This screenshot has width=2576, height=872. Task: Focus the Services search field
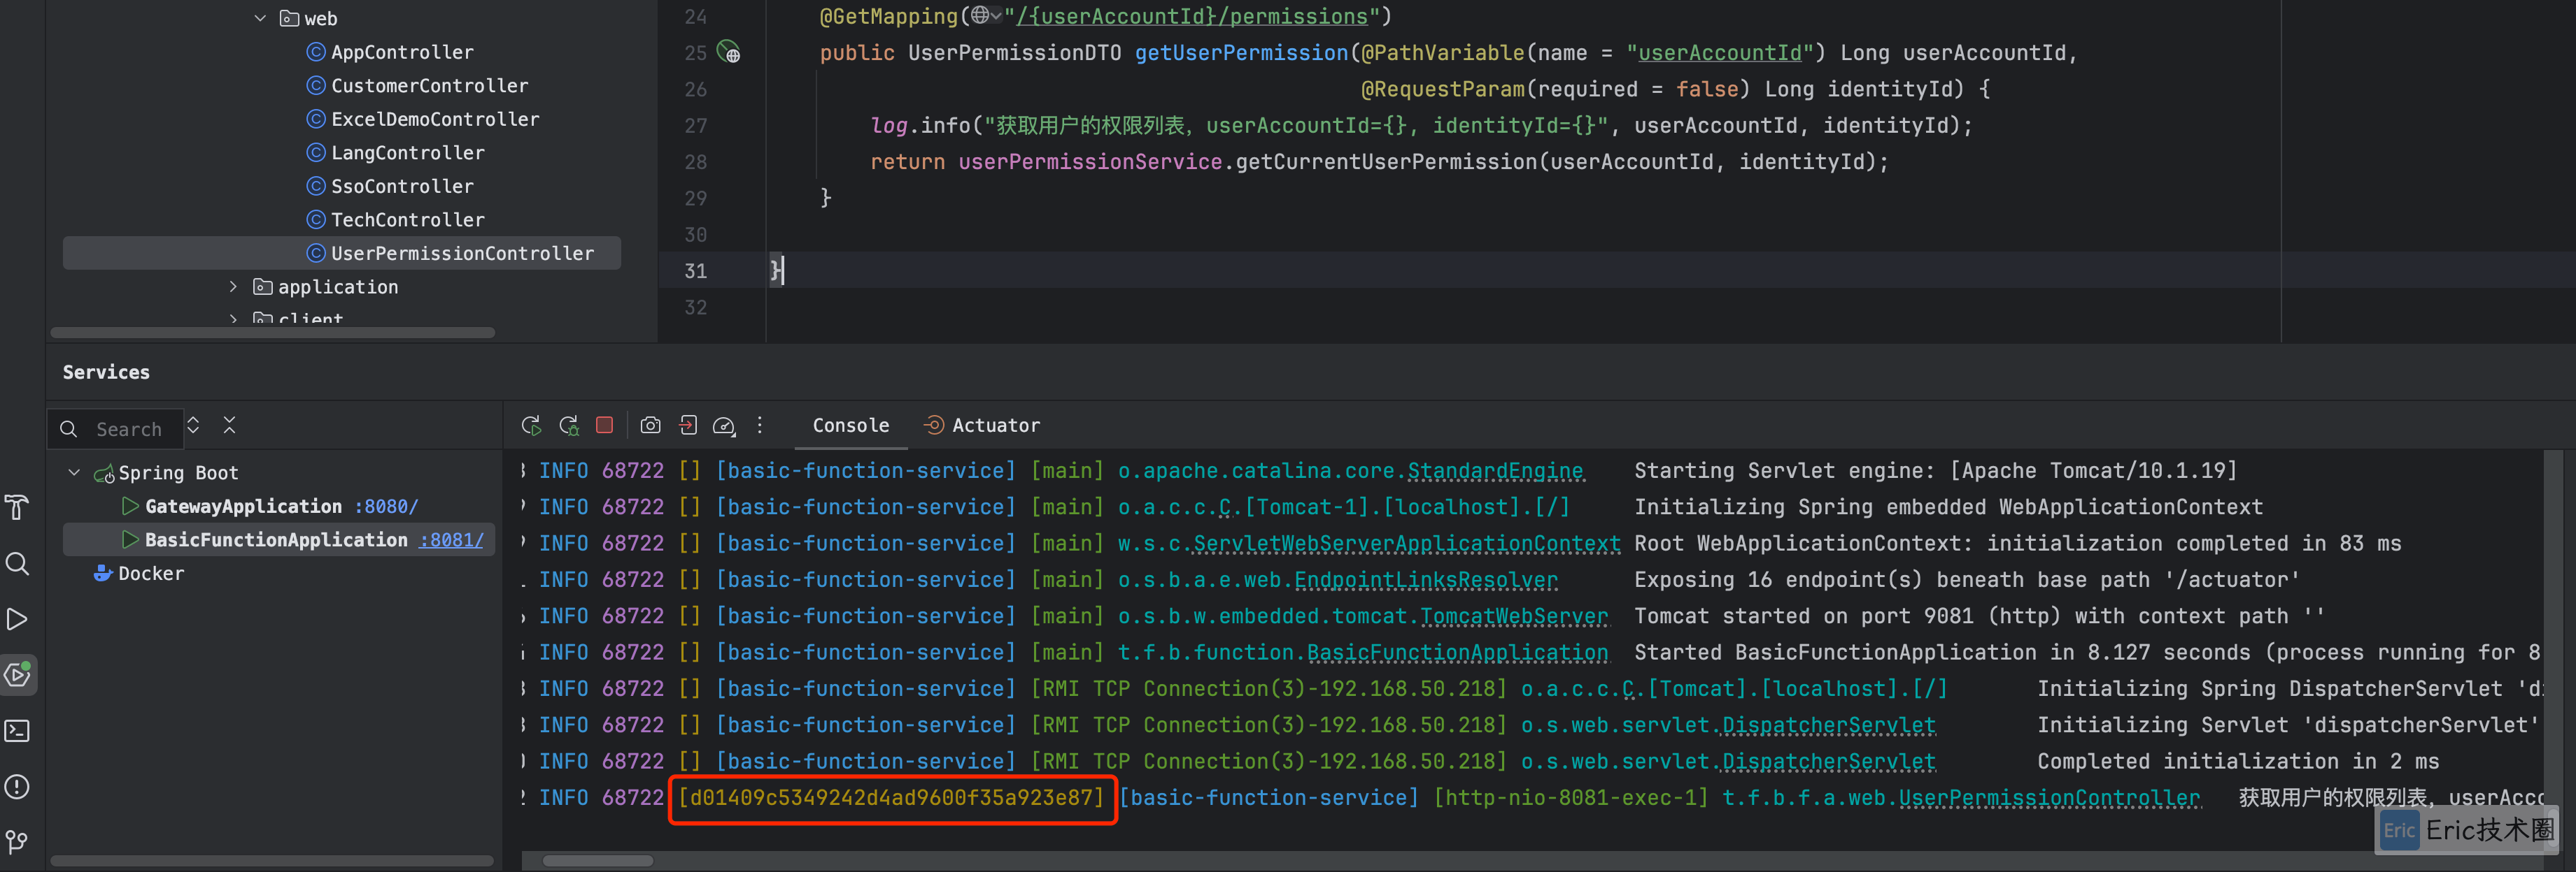116,430
